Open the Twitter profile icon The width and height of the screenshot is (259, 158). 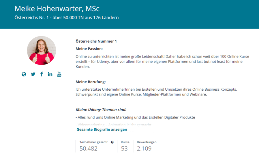(x=33, y=74)
